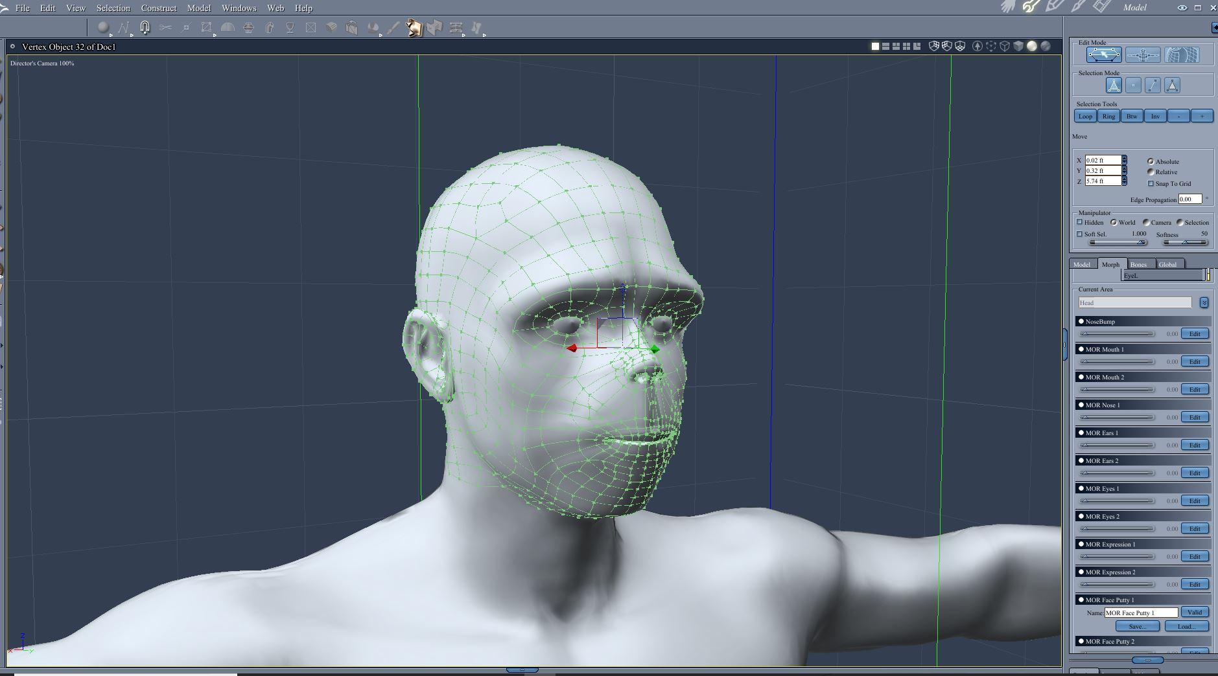Go to the Render room film icon
The image size is (1218, 676).
coord(1102,6)
